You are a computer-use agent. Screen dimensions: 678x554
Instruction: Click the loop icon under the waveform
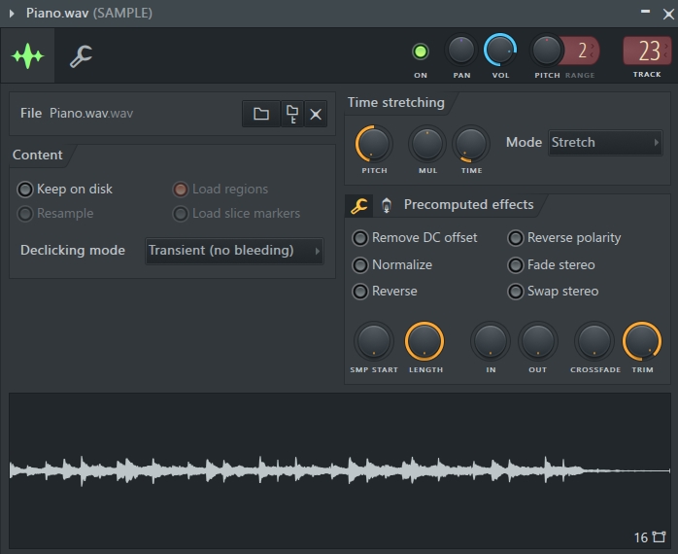[660, 537]
